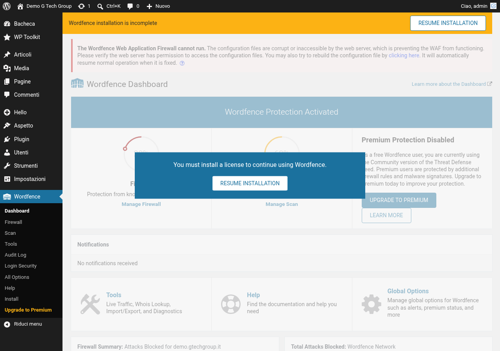Click the Media icon in the sidebar
Screen dimensions: 500x351
7,68
